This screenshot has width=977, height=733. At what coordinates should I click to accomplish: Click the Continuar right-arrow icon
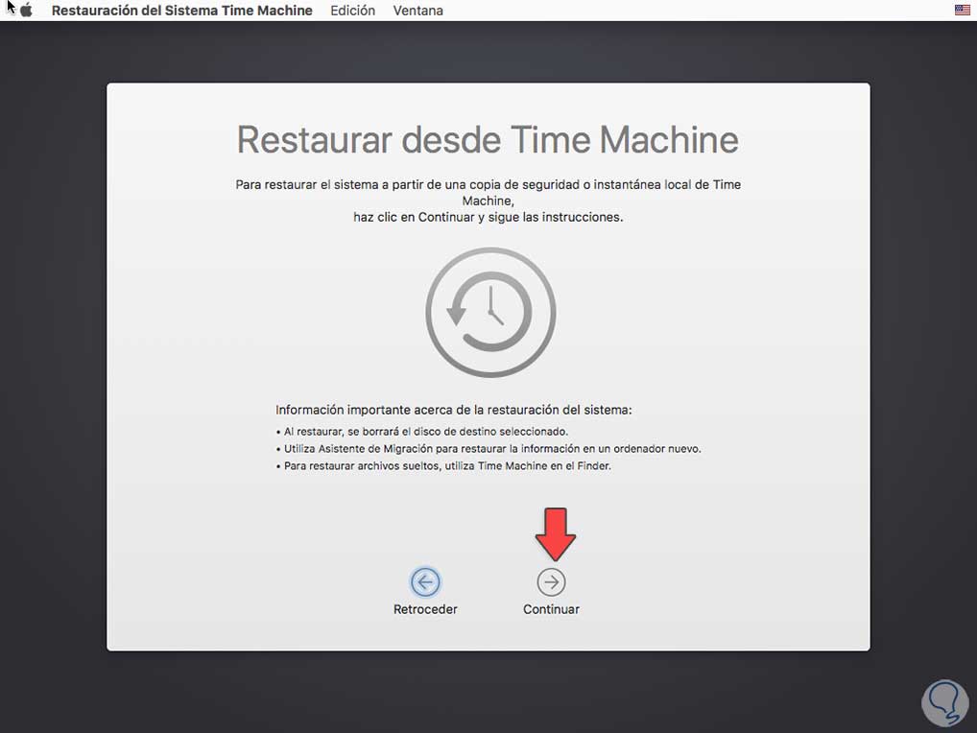click(x=551, y=582)
